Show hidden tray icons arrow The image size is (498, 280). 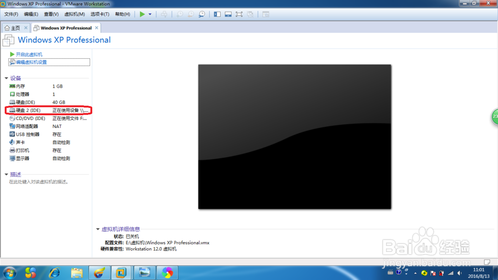pos(415,273)
